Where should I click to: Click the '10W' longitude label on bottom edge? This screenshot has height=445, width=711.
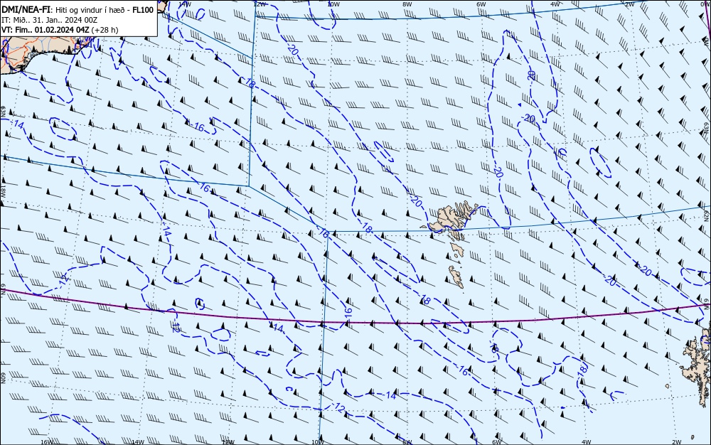(x=319, y=442)
